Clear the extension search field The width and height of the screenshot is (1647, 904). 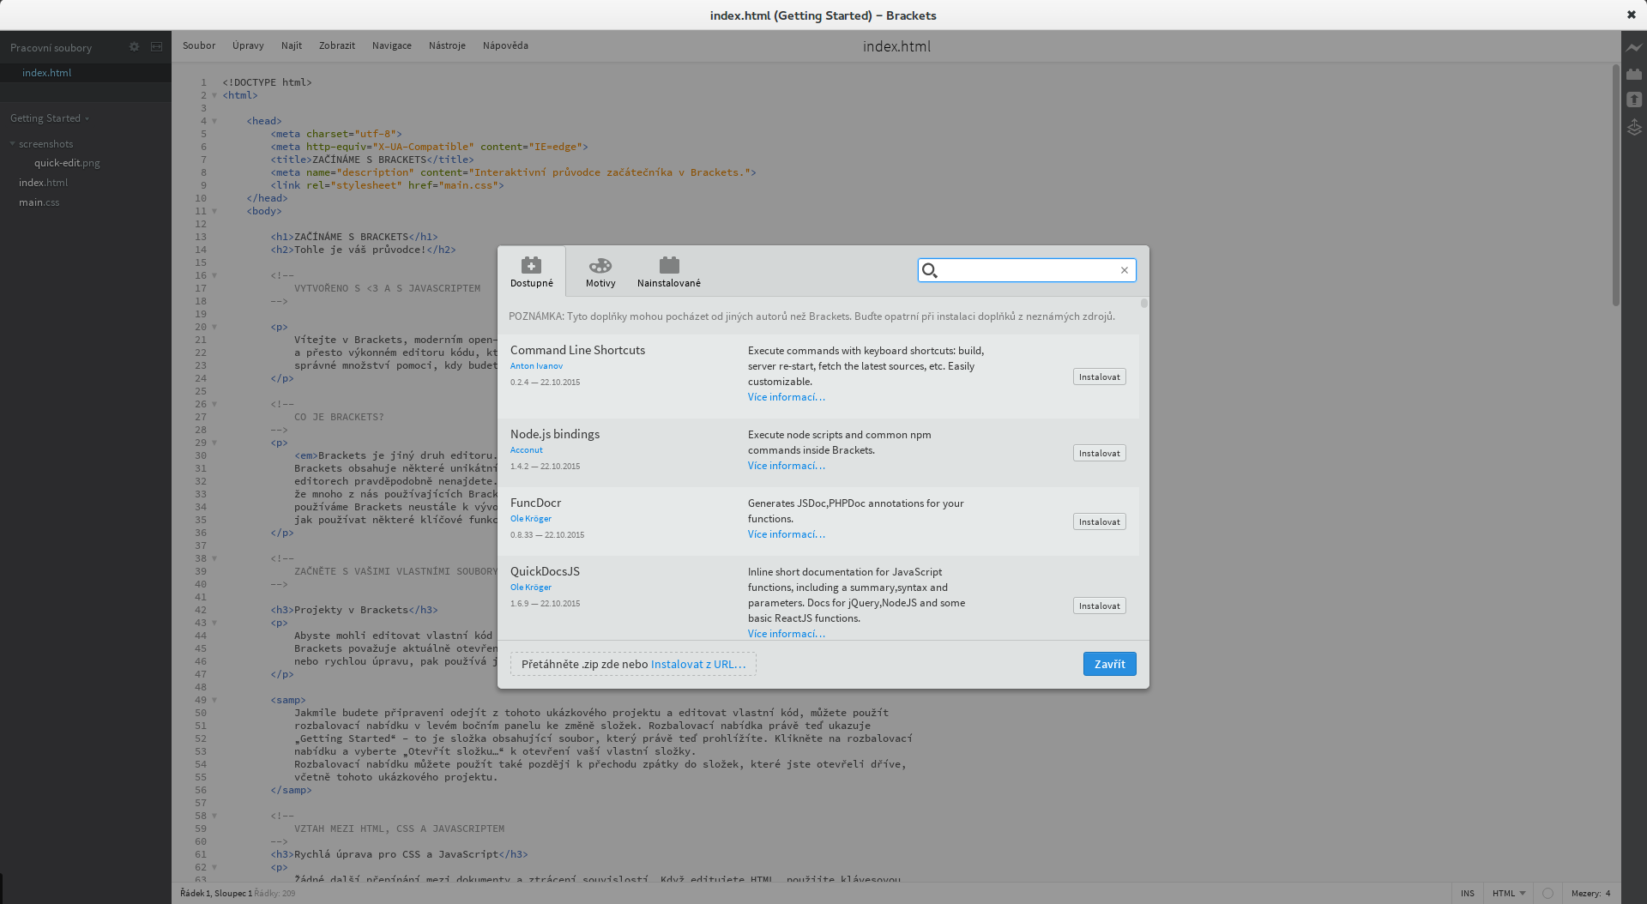[1124, 270]
